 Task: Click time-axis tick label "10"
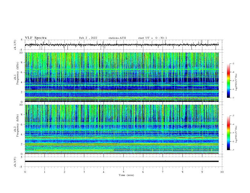[222, 172]
